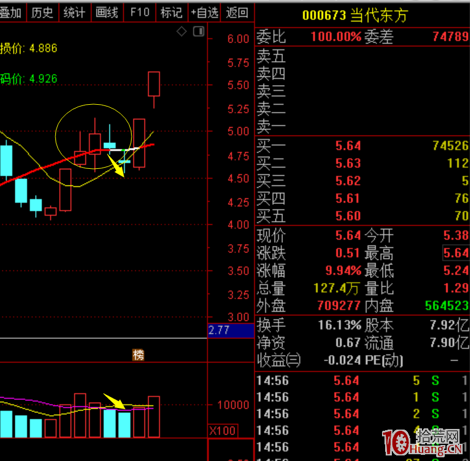Click the 卖五 ask row label
The height and width of the screenshot is (461, 470).
pyautogui.click(x=271, y=56)
